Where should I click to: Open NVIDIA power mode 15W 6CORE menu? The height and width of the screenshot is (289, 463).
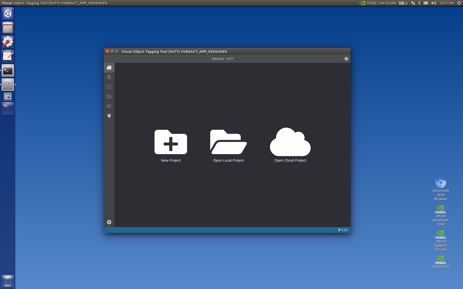point(378,3)
